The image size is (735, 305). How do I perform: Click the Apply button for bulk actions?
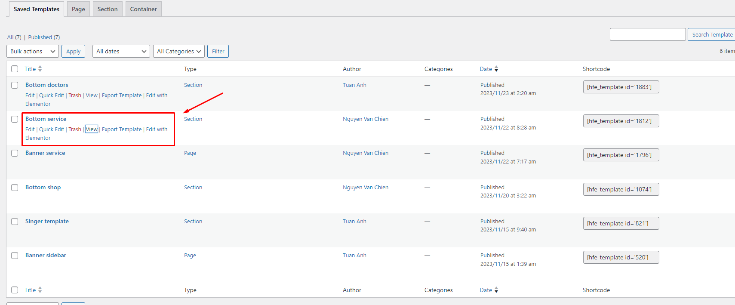[x=73, y=51]
